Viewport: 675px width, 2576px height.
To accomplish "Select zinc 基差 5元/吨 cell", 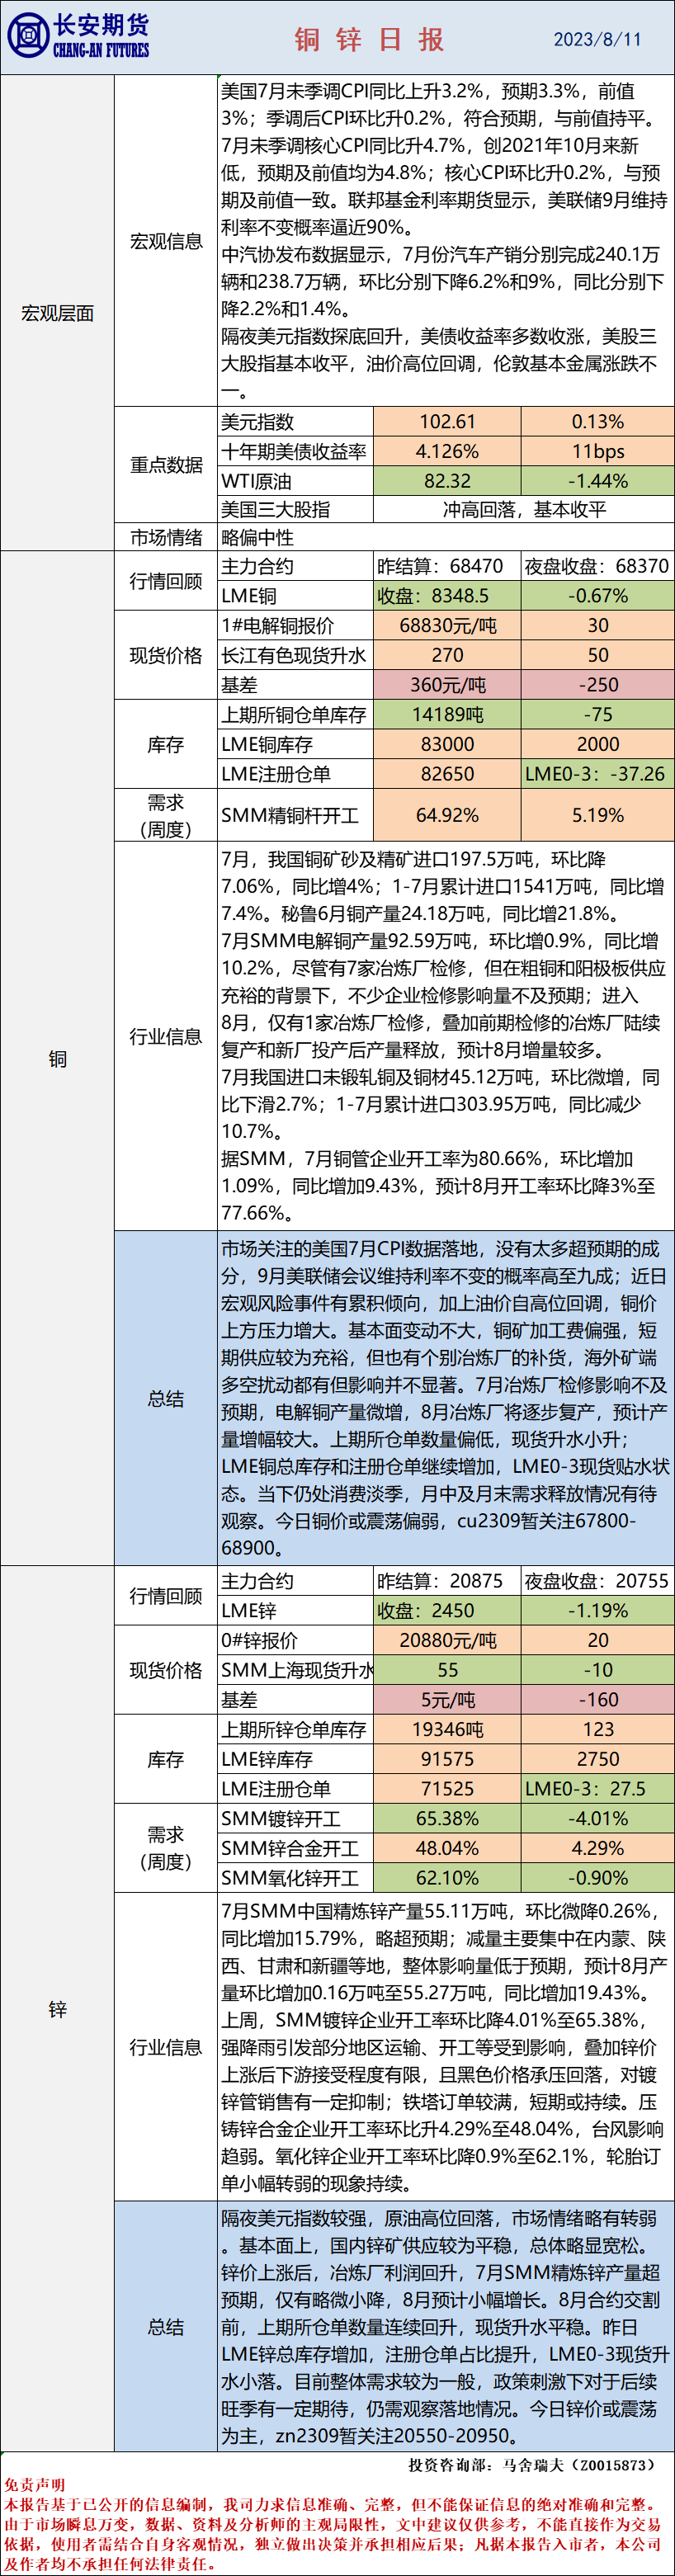I will coord(447,1700).
